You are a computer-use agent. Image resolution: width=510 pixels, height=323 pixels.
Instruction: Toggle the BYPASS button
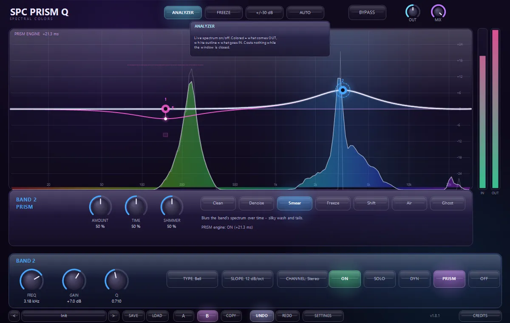(367, 13)
